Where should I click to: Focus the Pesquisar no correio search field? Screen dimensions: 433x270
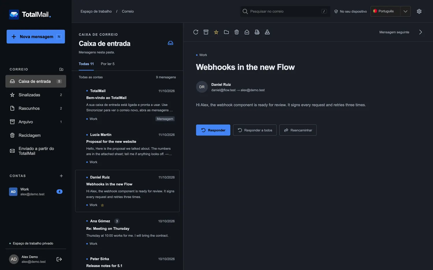[285, 12]
